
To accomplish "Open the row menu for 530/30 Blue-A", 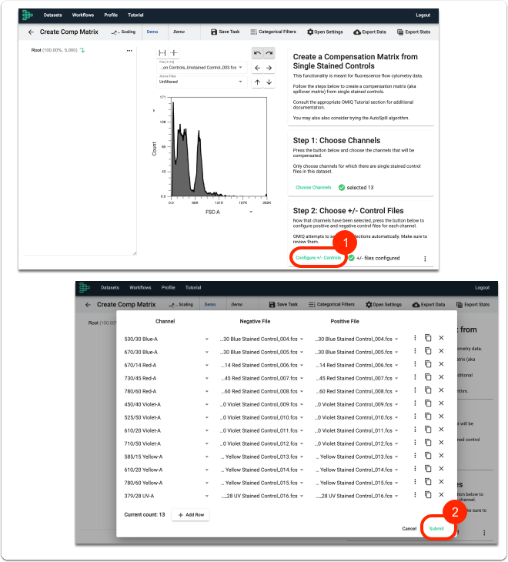I will tap(415, 338).
